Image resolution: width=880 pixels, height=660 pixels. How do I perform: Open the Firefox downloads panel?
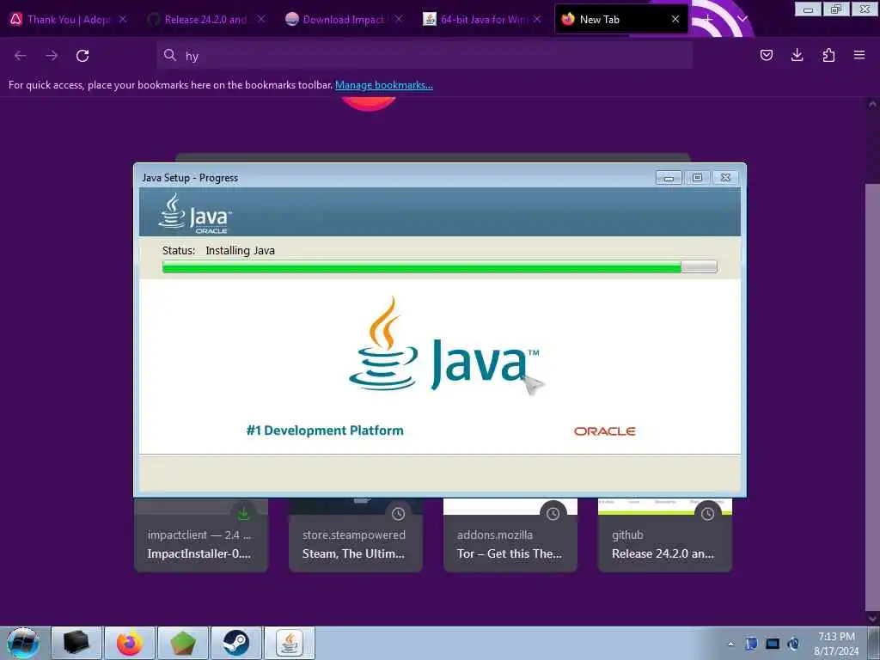(797, 55)
